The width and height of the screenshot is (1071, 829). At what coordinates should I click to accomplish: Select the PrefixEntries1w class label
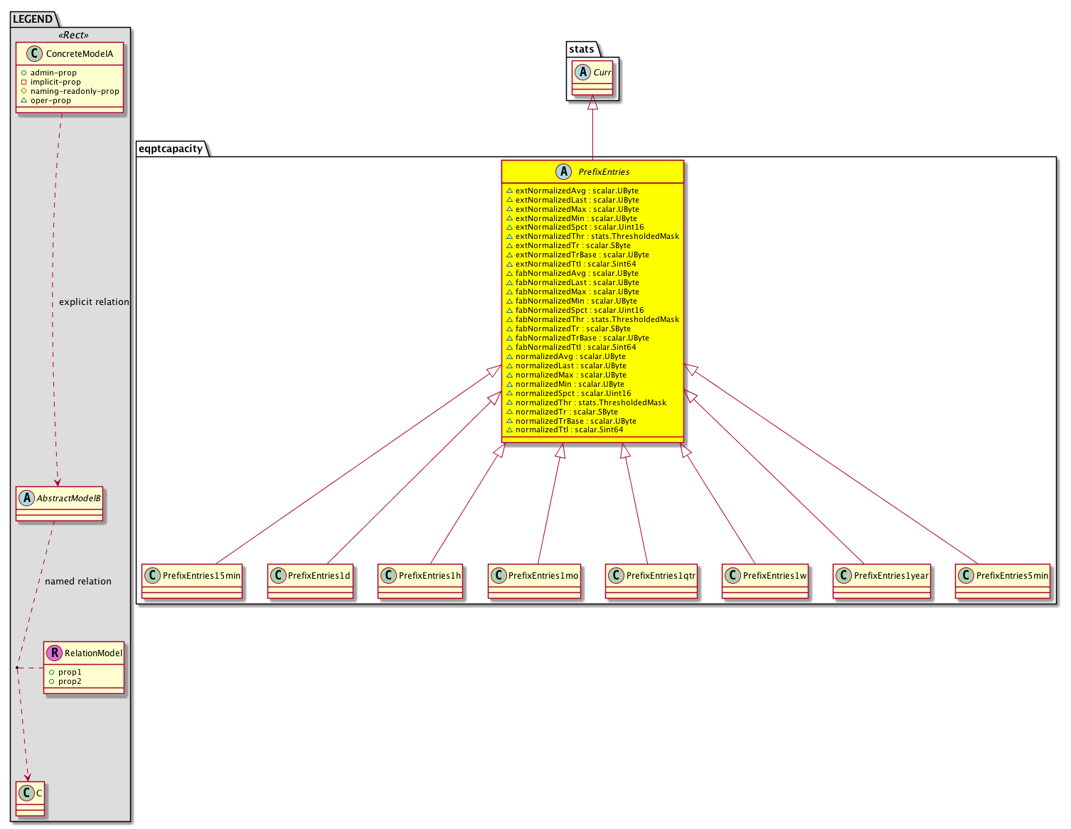coord(774,576)
